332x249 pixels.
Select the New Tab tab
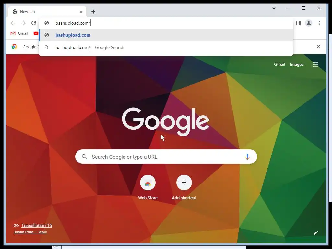(x=47, y=12)
